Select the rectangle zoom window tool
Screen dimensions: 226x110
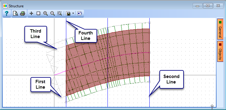38,13
